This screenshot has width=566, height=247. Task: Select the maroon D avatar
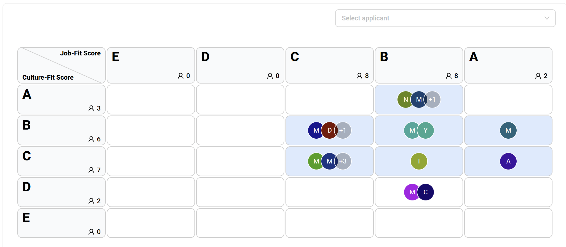pos(329,130)
